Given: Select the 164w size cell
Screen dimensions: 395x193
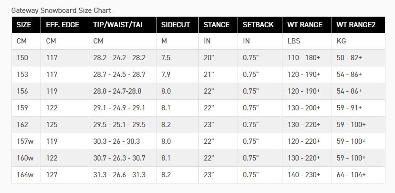Looking at the screenshot, I should [26, 174].
